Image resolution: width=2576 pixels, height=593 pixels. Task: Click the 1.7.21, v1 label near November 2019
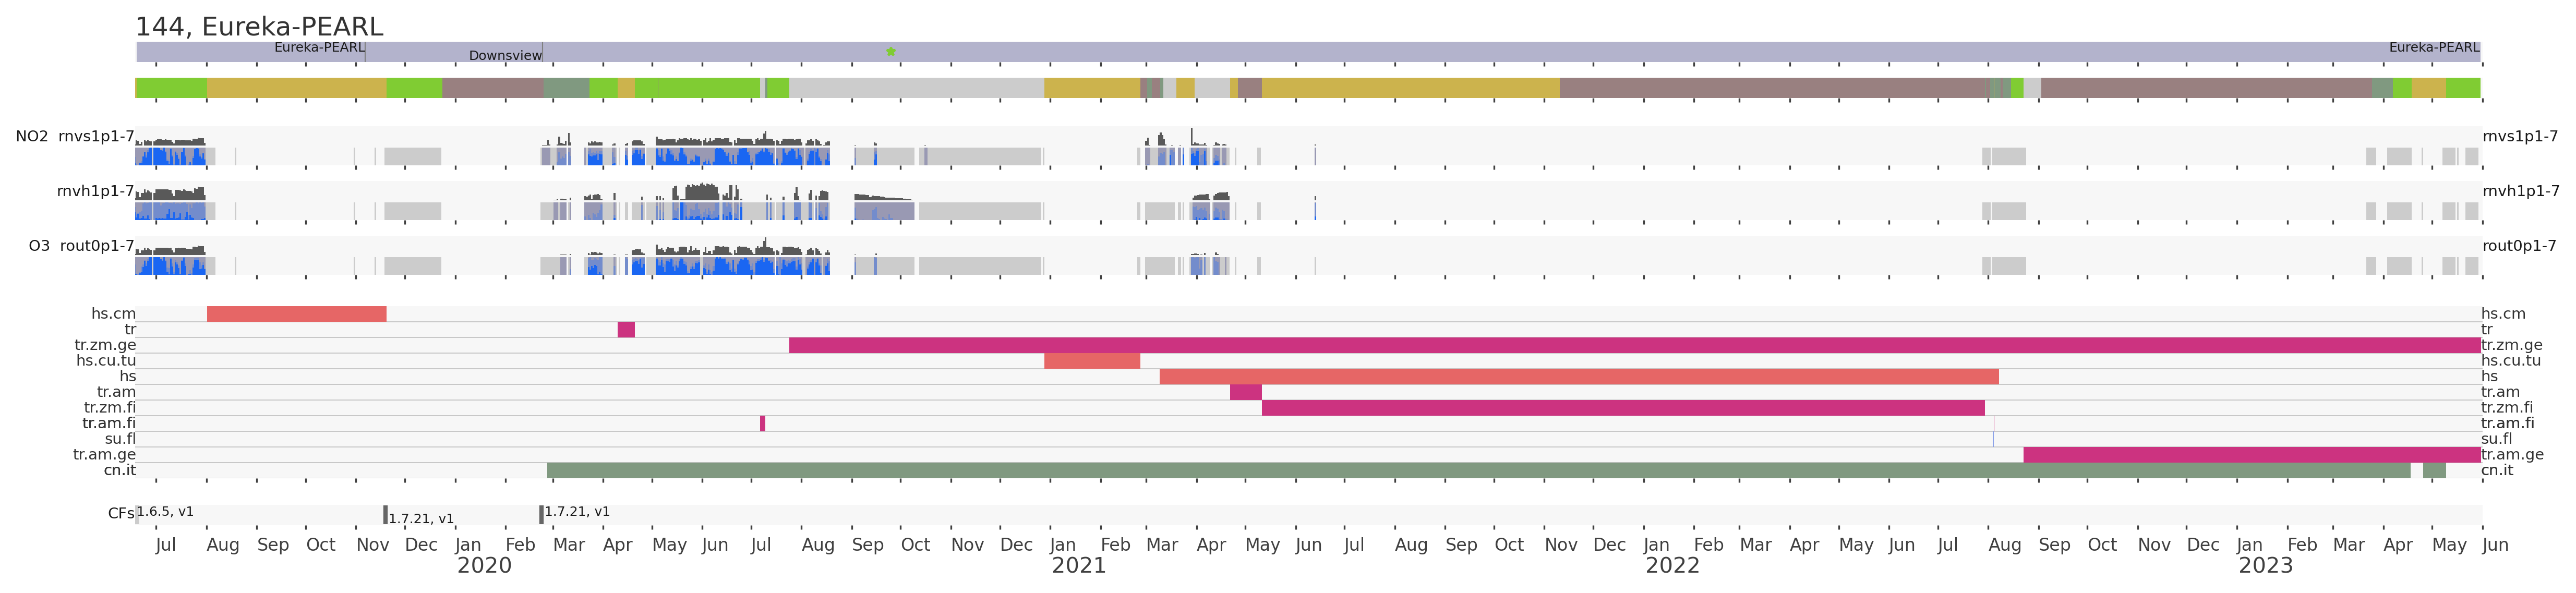tap(421, 519)
